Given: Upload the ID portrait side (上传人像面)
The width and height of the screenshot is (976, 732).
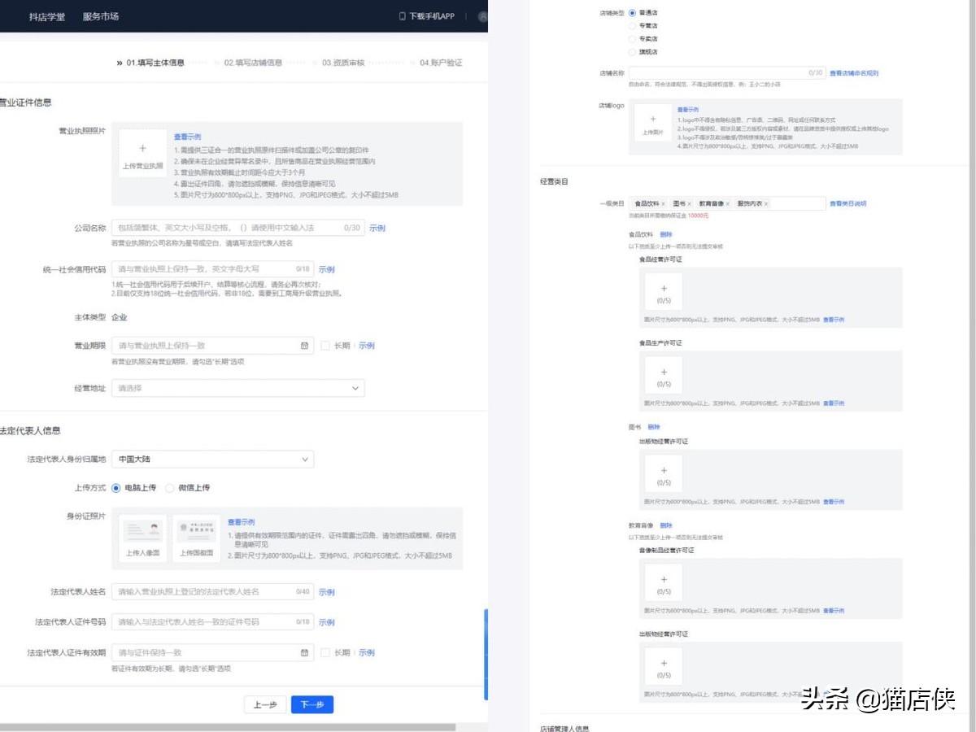Looking at the screenshot, I should [x=142, y=539].
